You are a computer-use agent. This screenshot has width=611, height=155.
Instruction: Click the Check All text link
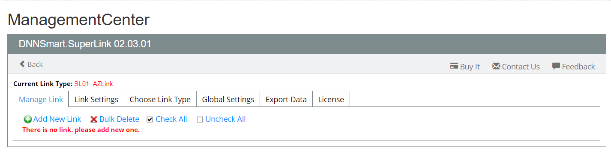[171, 119]
